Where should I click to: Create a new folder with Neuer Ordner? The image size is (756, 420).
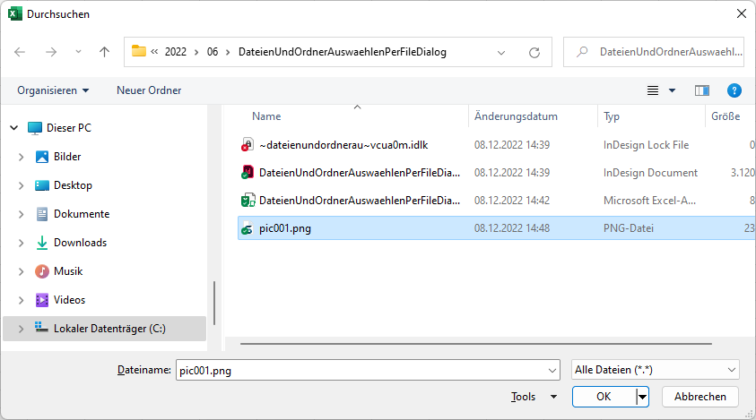(x=149, y=90)
